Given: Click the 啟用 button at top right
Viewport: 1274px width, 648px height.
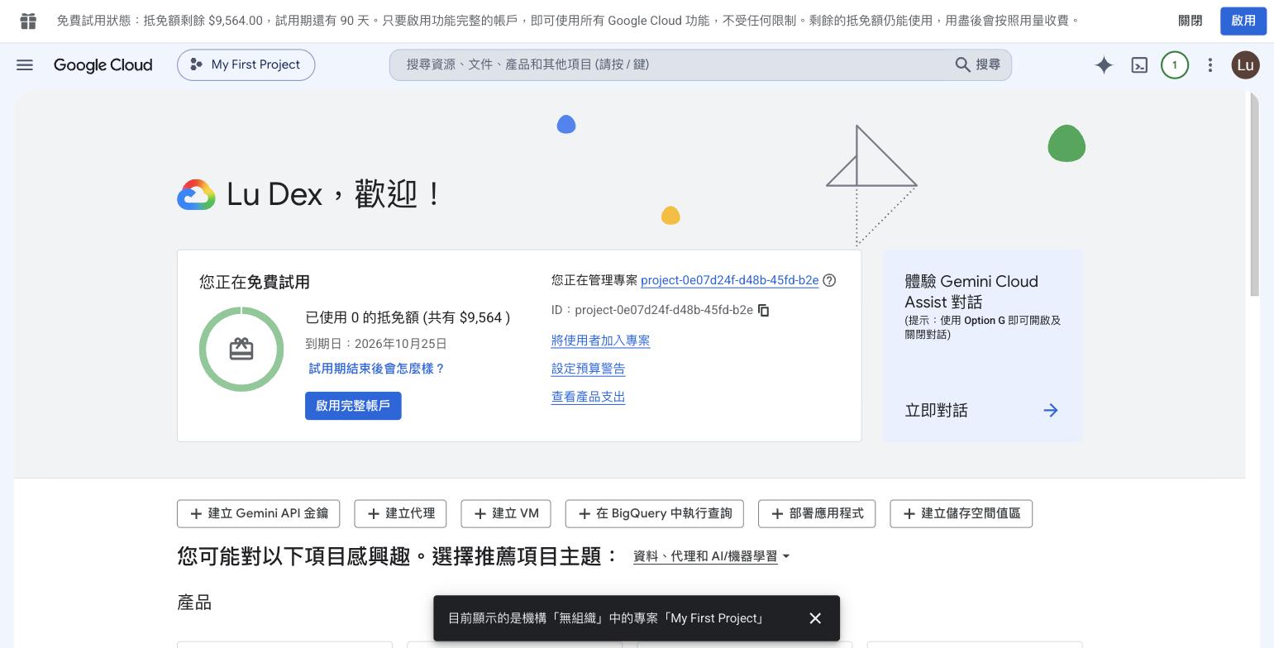Looking at the screenshot, I should point(1243,21).
